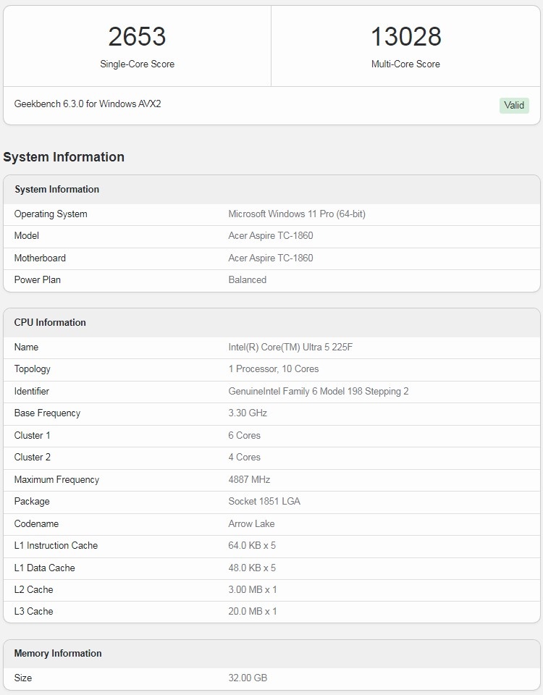The width and height of the screenshot is (543, 695).
Task: Click the Identifier row label
Action: click(31, 391)
